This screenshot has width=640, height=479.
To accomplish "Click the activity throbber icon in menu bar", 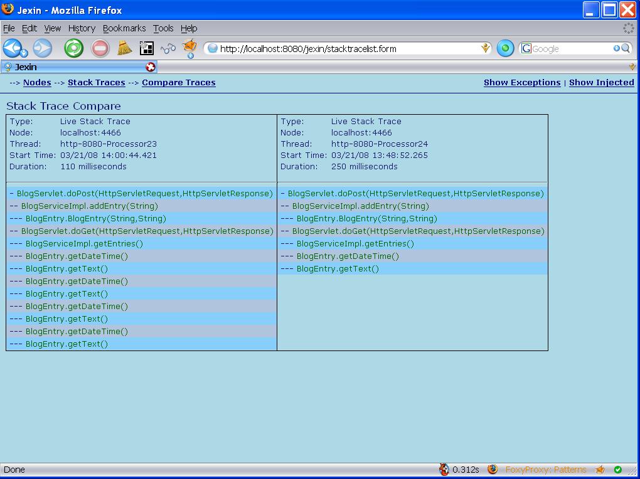I will (x=629, y=28).
